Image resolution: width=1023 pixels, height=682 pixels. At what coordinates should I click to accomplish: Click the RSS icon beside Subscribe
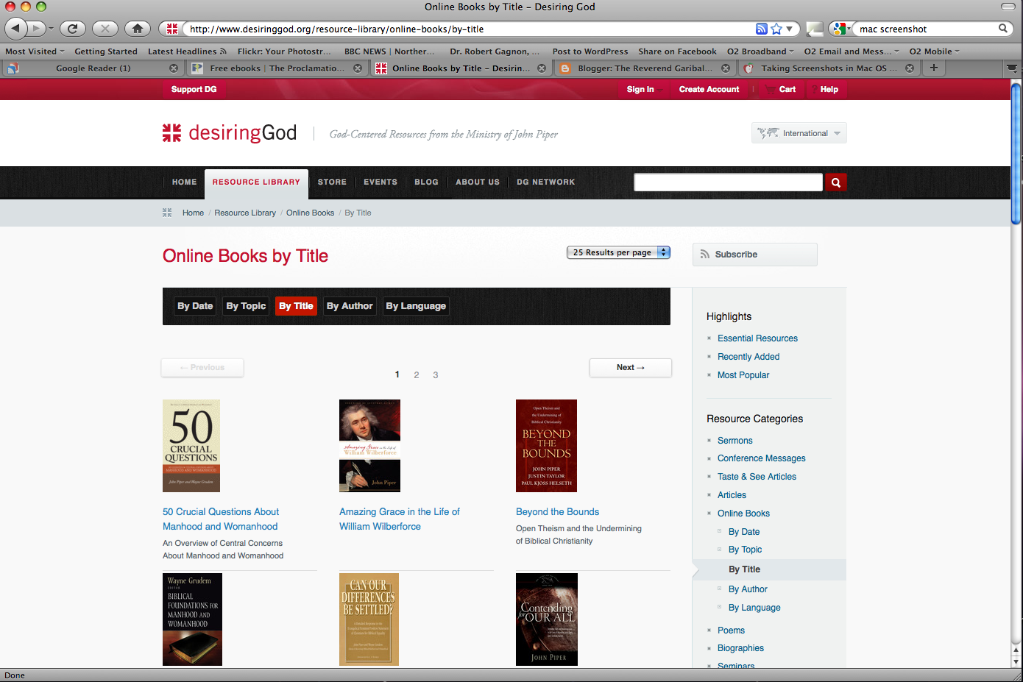coord(705,255)
